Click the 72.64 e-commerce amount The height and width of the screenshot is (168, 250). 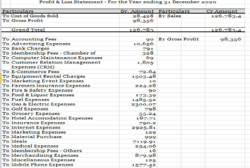click(147, 72)
